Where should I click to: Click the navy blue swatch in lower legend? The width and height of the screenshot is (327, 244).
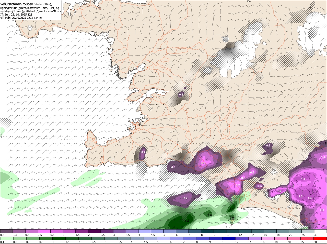(x=229, y=238)
